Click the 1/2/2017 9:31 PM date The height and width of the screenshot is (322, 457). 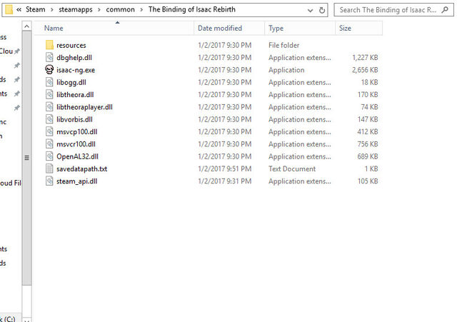[224, 181]
